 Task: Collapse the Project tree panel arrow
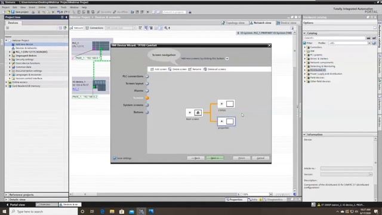[66, 17]
